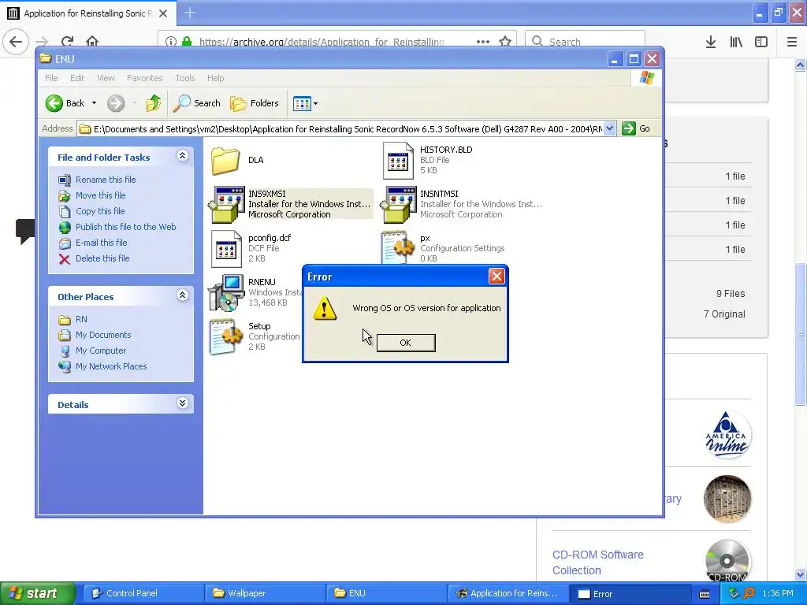Open browser page actions menu (three dots)
The image size is (807, 605).
point(483,42)
